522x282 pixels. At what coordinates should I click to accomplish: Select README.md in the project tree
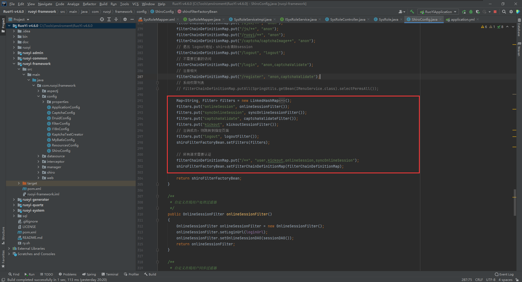click(32, 237)
